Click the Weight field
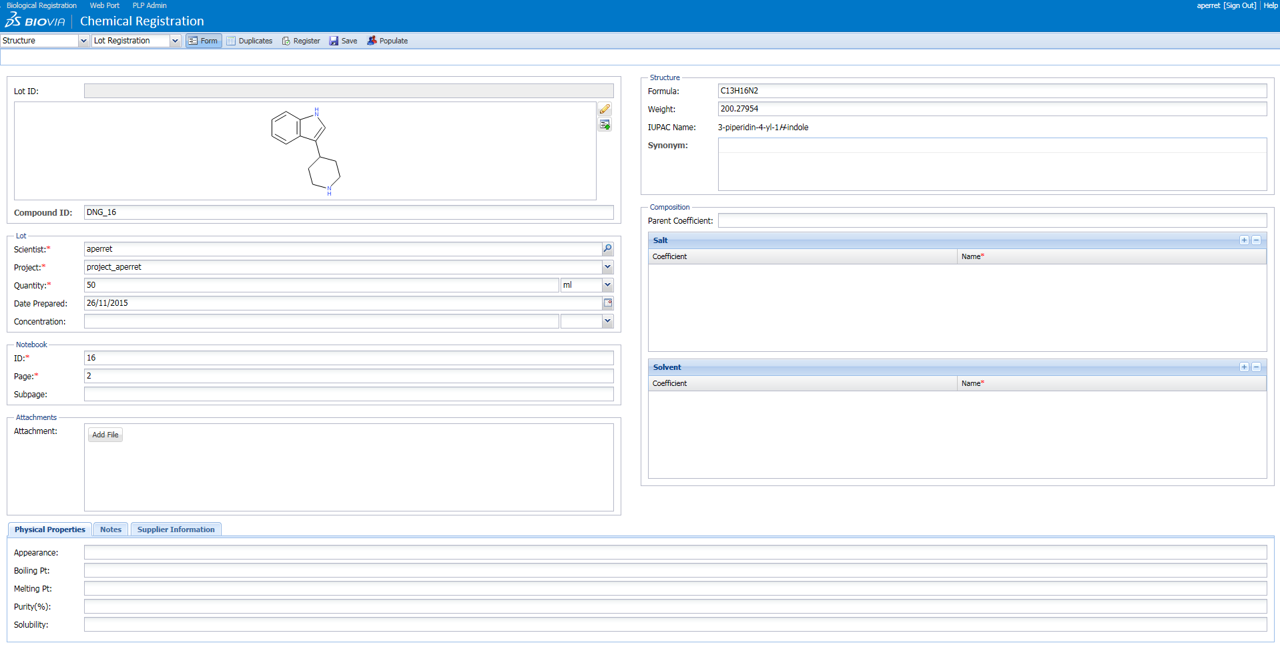Image resolution: width=1280 pixels, height=645 pixels. tap(992, 109)
